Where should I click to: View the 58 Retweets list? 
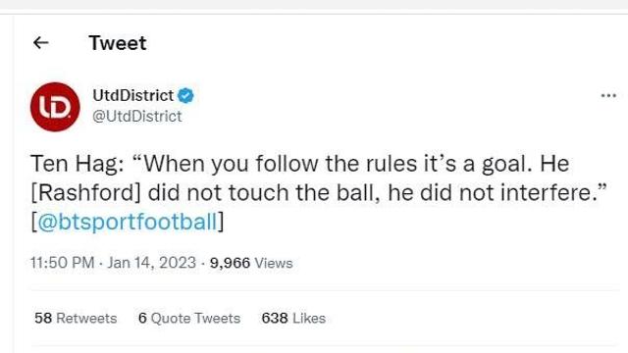[x=76, y=318]
